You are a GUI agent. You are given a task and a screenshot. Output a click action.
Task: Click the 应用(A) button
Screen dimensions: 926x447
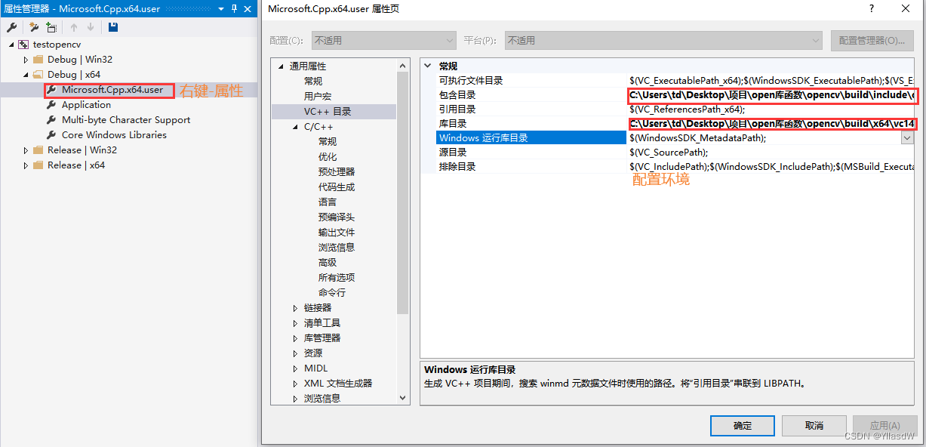(885, 426)
